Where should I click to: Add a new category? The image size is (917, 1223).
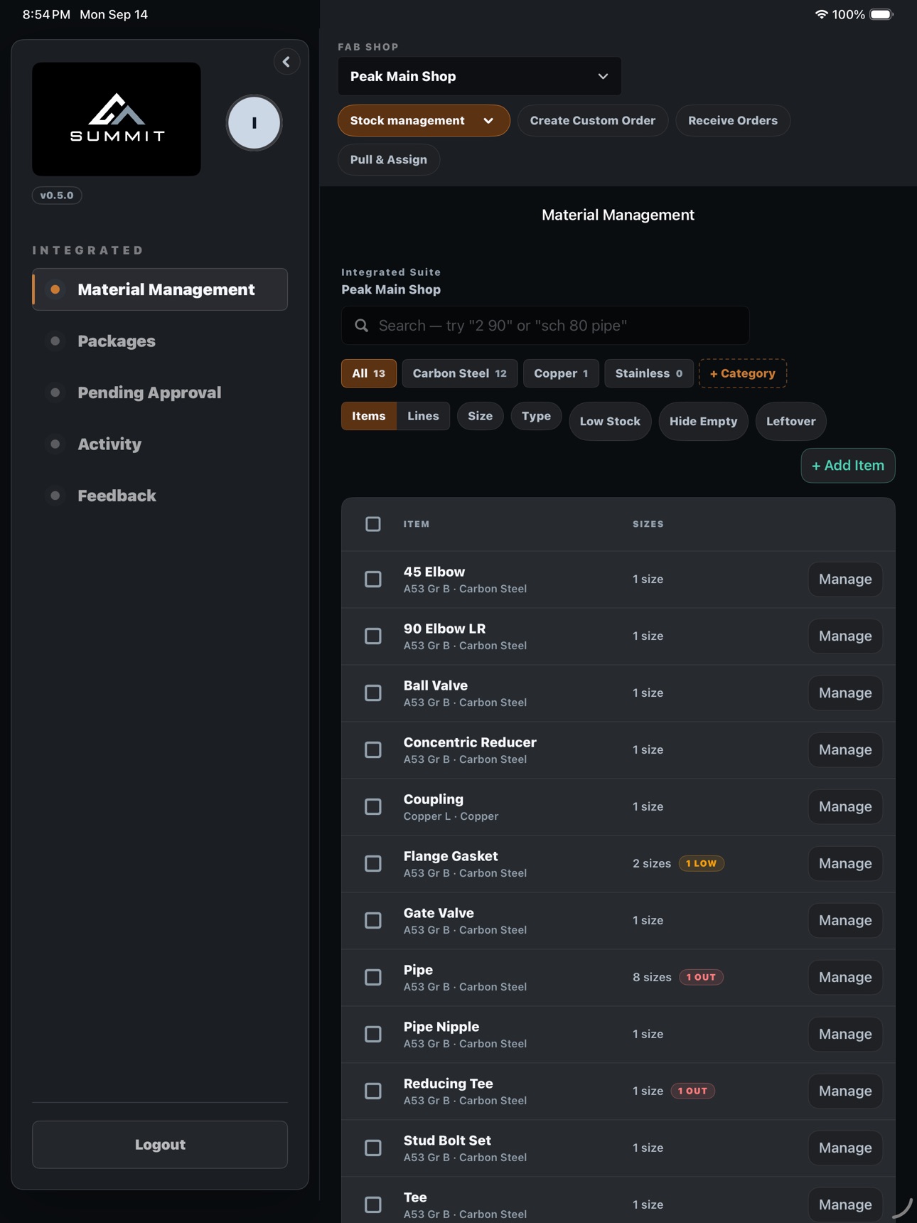743,373
